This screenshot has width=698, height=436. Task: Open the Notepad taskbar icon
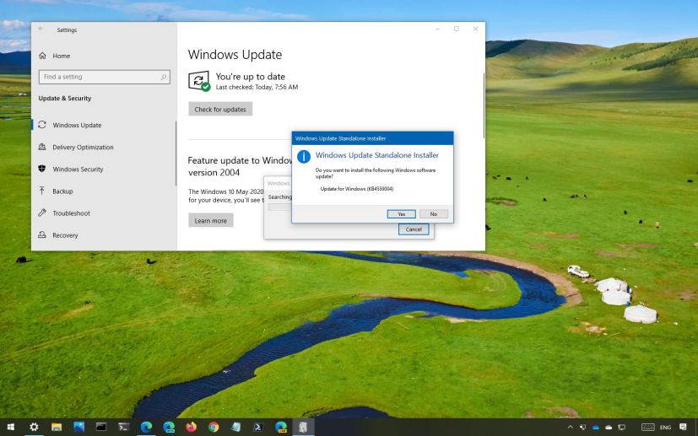tap(236, 427)
